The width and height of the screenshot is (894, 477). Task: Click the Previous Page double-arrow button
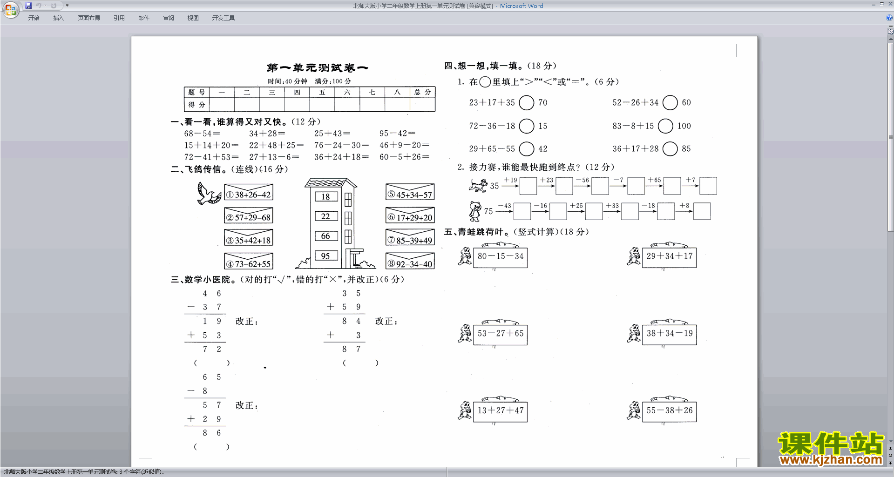tap(891, 449)
